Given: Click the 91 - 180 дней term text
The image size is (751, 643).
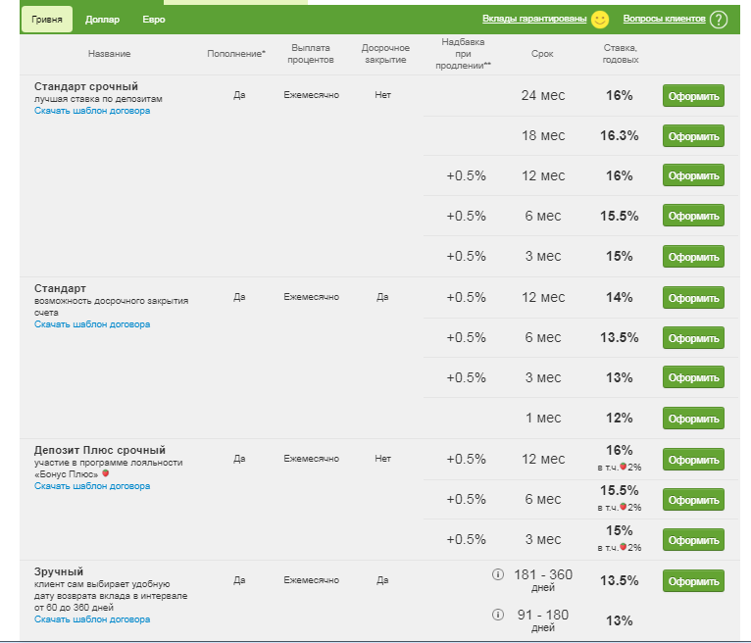Looking at the screenshot, I should pos(543,620).
